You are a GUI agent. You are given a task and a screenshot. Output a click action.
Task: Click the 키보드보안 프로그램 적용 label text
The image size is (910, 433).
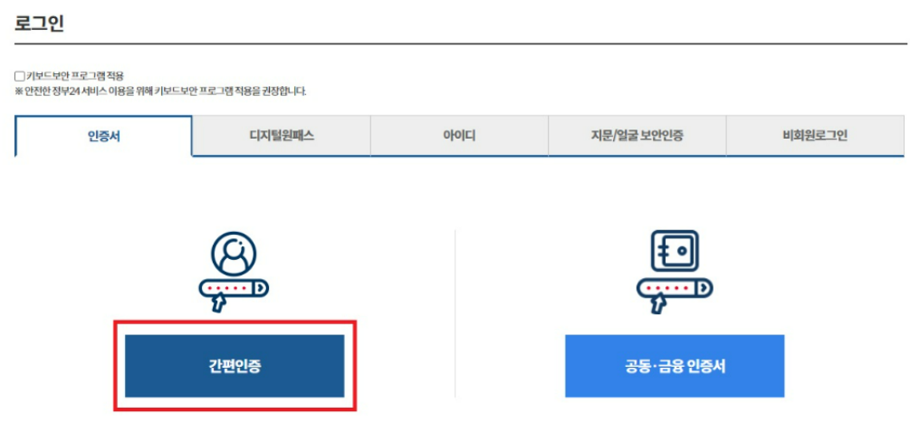click(75, 76)
